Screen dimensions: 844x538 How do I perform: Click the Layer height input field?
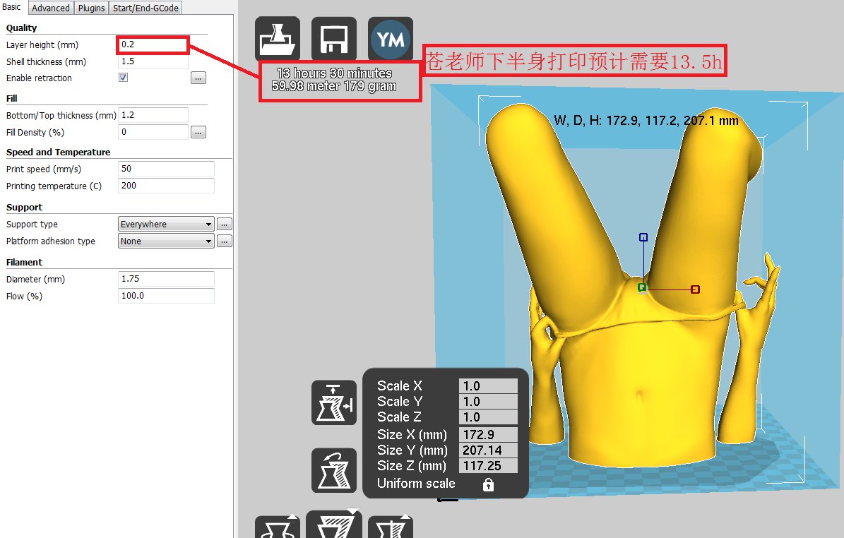click(152, 44)
